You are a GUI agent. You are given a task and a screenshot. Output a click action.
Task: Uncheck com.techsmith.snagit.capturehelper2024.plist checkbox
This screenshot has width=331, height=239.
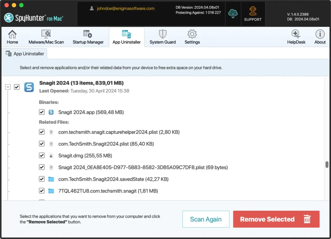pyautogui.click(x=42, y=132)
